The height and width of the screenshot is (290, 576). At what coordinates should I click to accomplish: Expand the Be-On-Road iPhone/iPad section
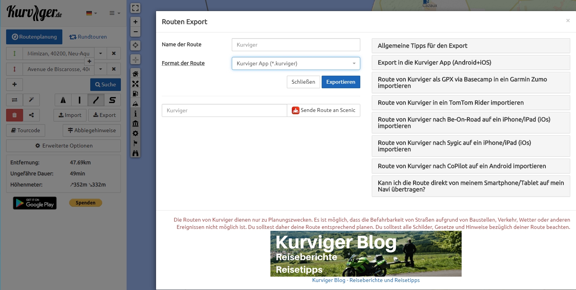click(x=471, y=123)
